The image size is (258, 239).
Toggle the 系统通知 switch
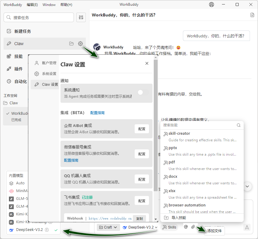coord(143,92)
